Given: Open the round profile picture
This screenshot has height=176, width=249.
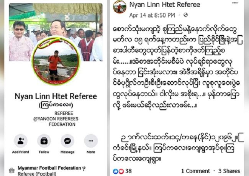Looking at the screenshot, I should (x=56, y=61).
